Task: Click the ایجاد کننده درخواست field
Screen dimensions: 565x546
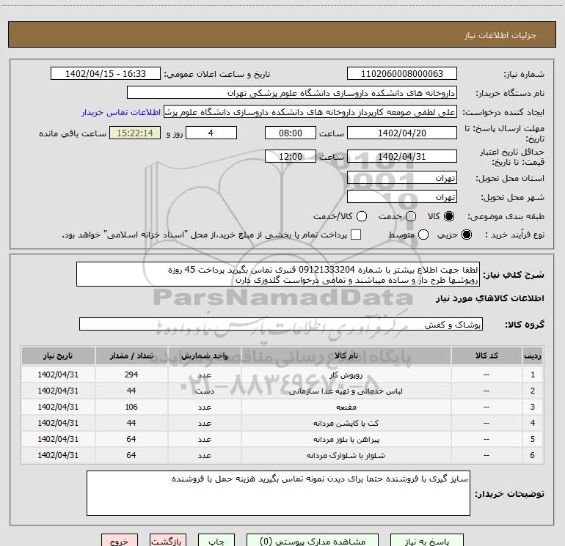Action: [x=310, y=112]
